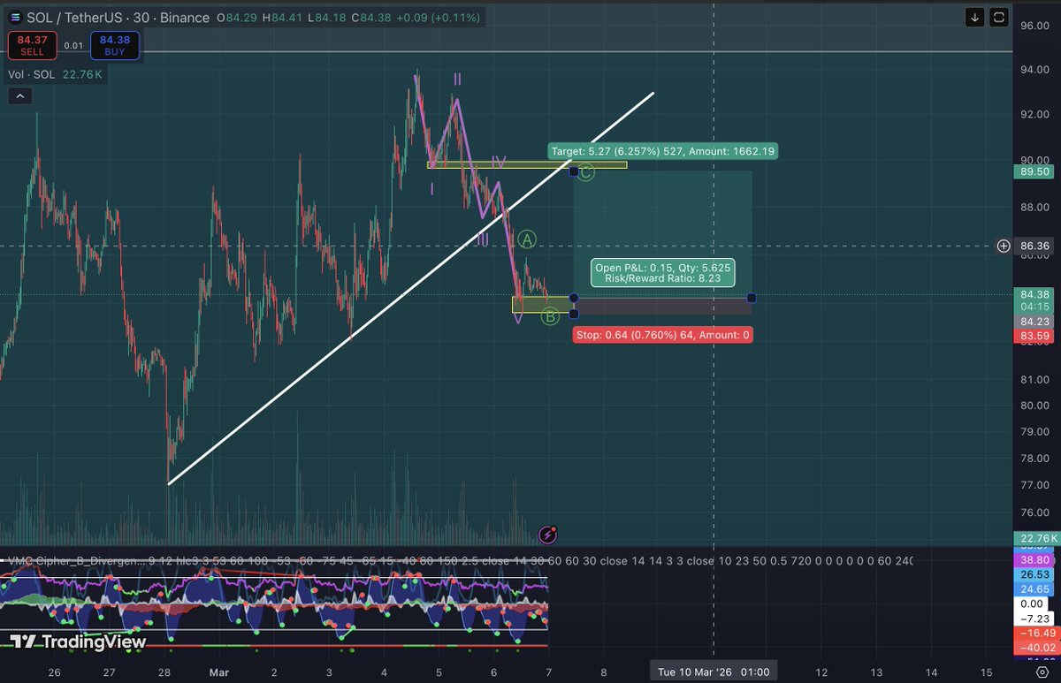This screenshot has width=1061, height=683.
Task: Click the 86.36 crosshair price label
Action: coord(1034,246)
